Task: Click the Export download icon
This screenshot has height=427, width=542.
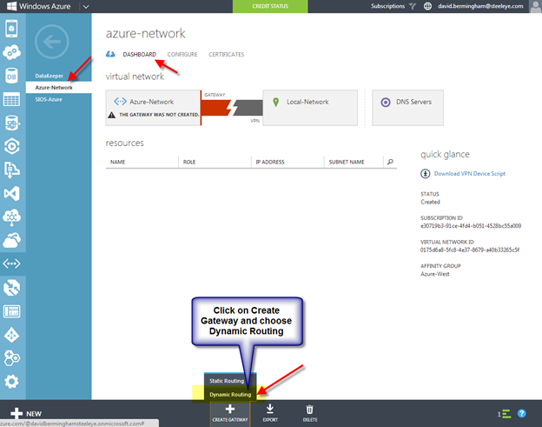Action: 269,412
